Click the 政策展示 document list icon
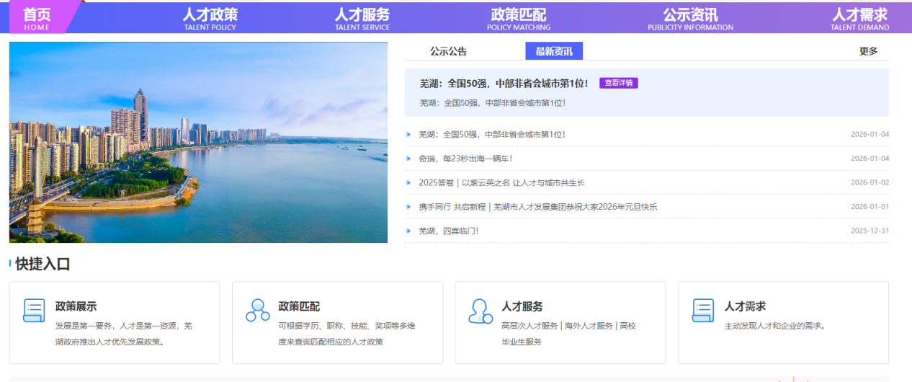The height and width of the screenshot is (382, 912). click(x=34, y=310)
